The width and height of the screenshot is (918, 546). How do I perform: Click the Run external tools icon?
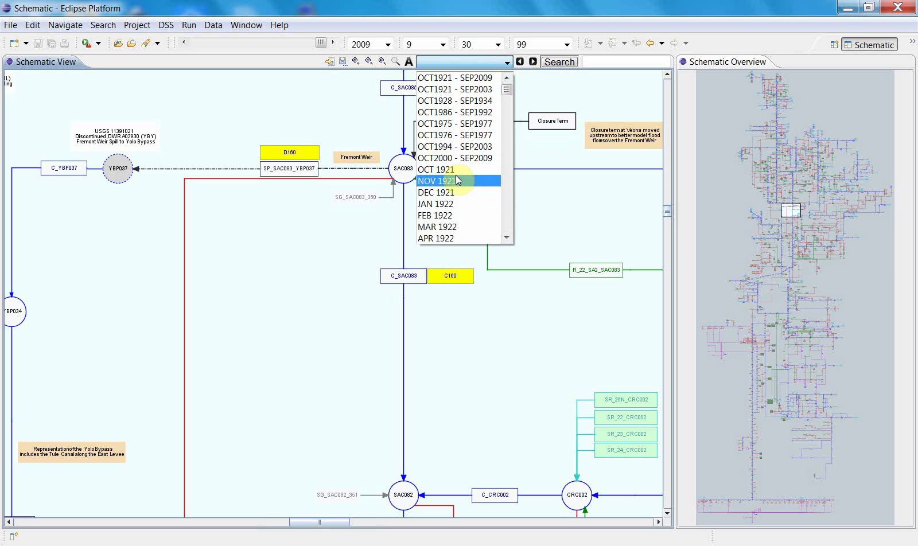pyautogui.click(x=87, y=44)
